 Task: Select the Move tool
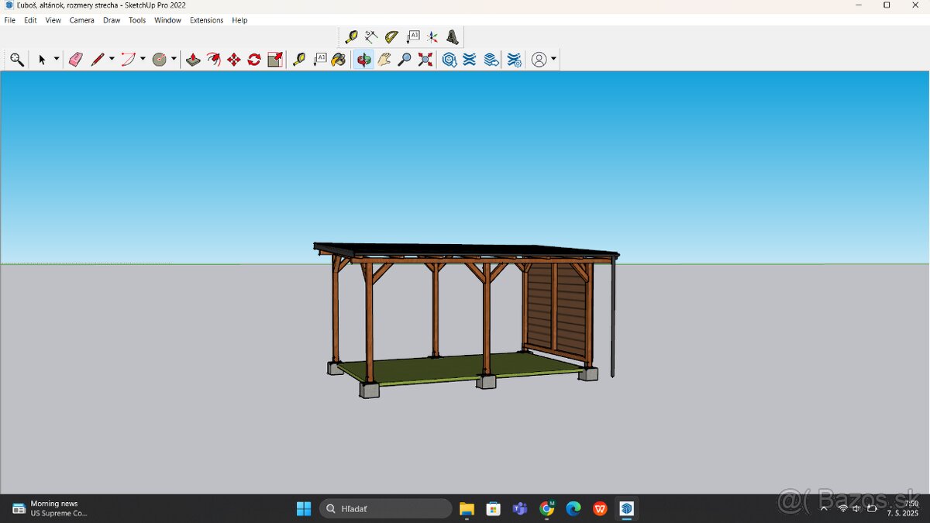pos(233,60)
